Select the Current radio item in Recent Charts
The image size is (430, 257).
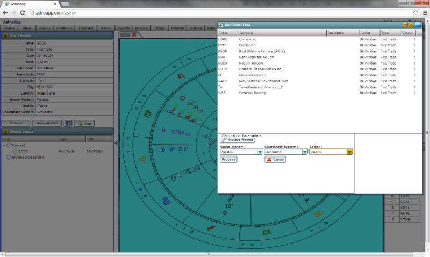pos(9,145)
